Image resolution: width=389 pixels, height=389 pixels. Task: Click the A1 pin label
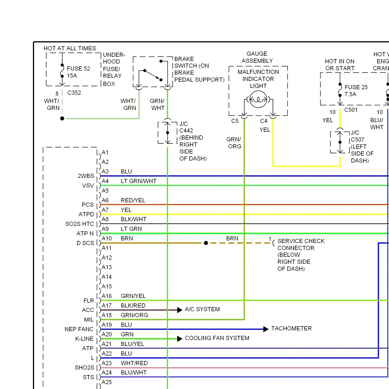(105, 152)
